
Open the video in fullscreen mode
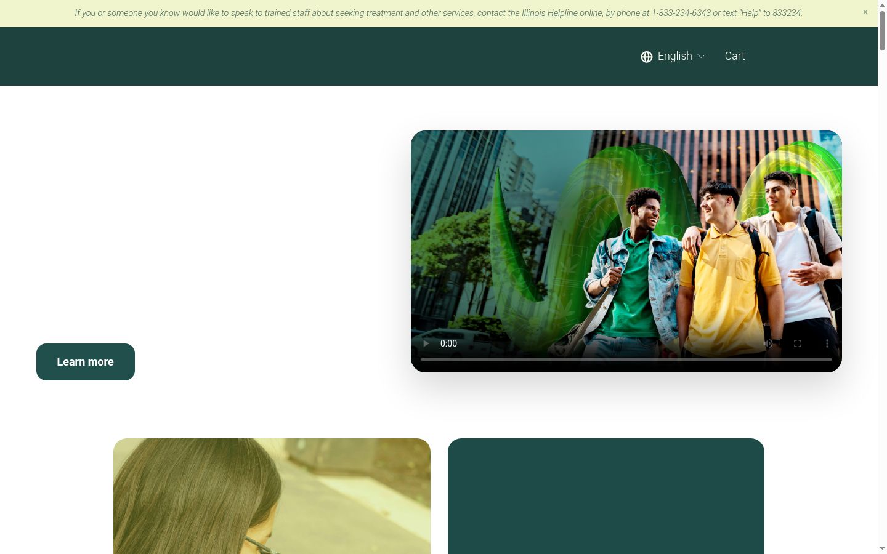pyautogui.click(x=798, y=343)
